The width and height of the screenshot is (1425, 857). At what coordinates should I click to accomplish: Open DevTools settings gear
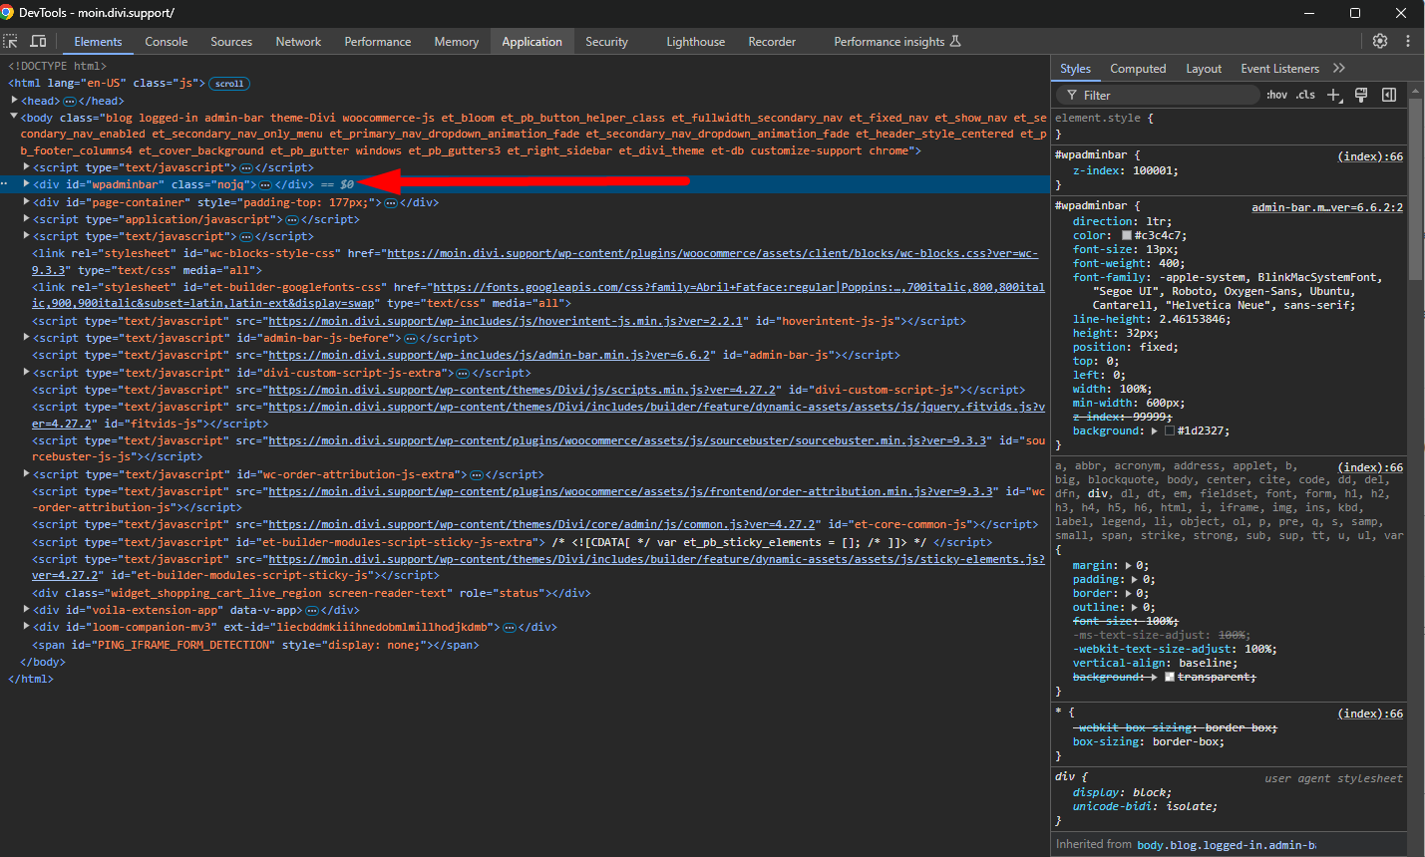(x=1380, y=41)
